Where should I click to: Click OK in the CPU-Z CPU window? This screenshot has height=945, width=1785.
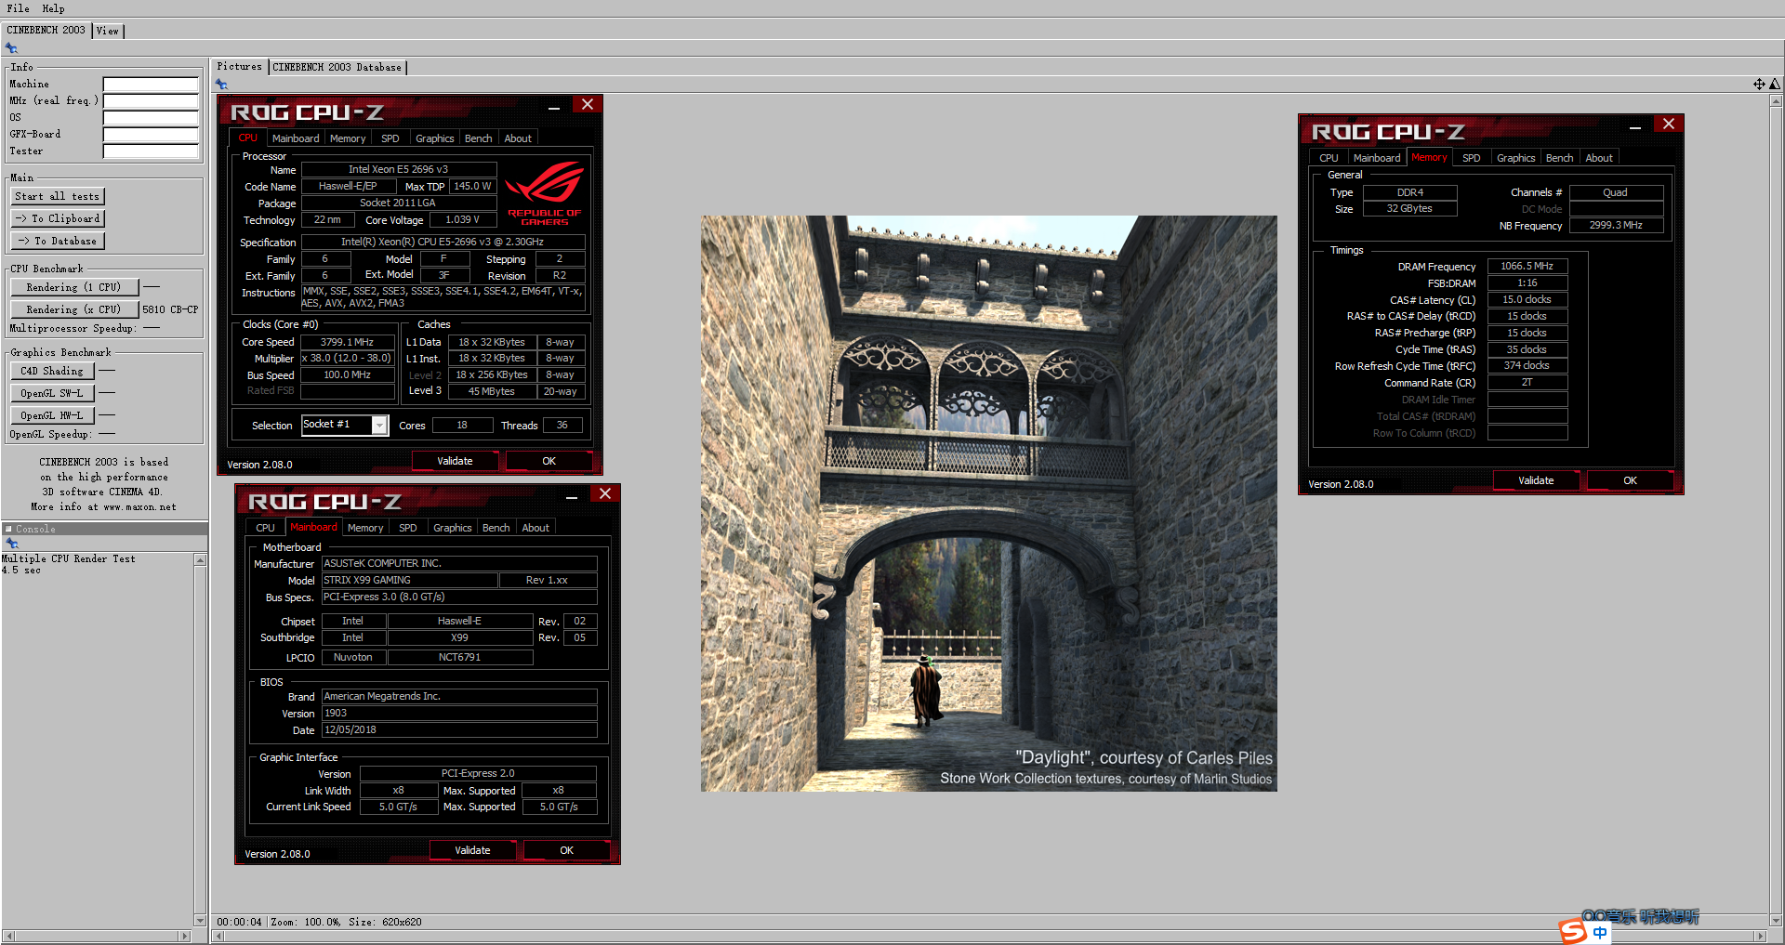tap(549, 461)
